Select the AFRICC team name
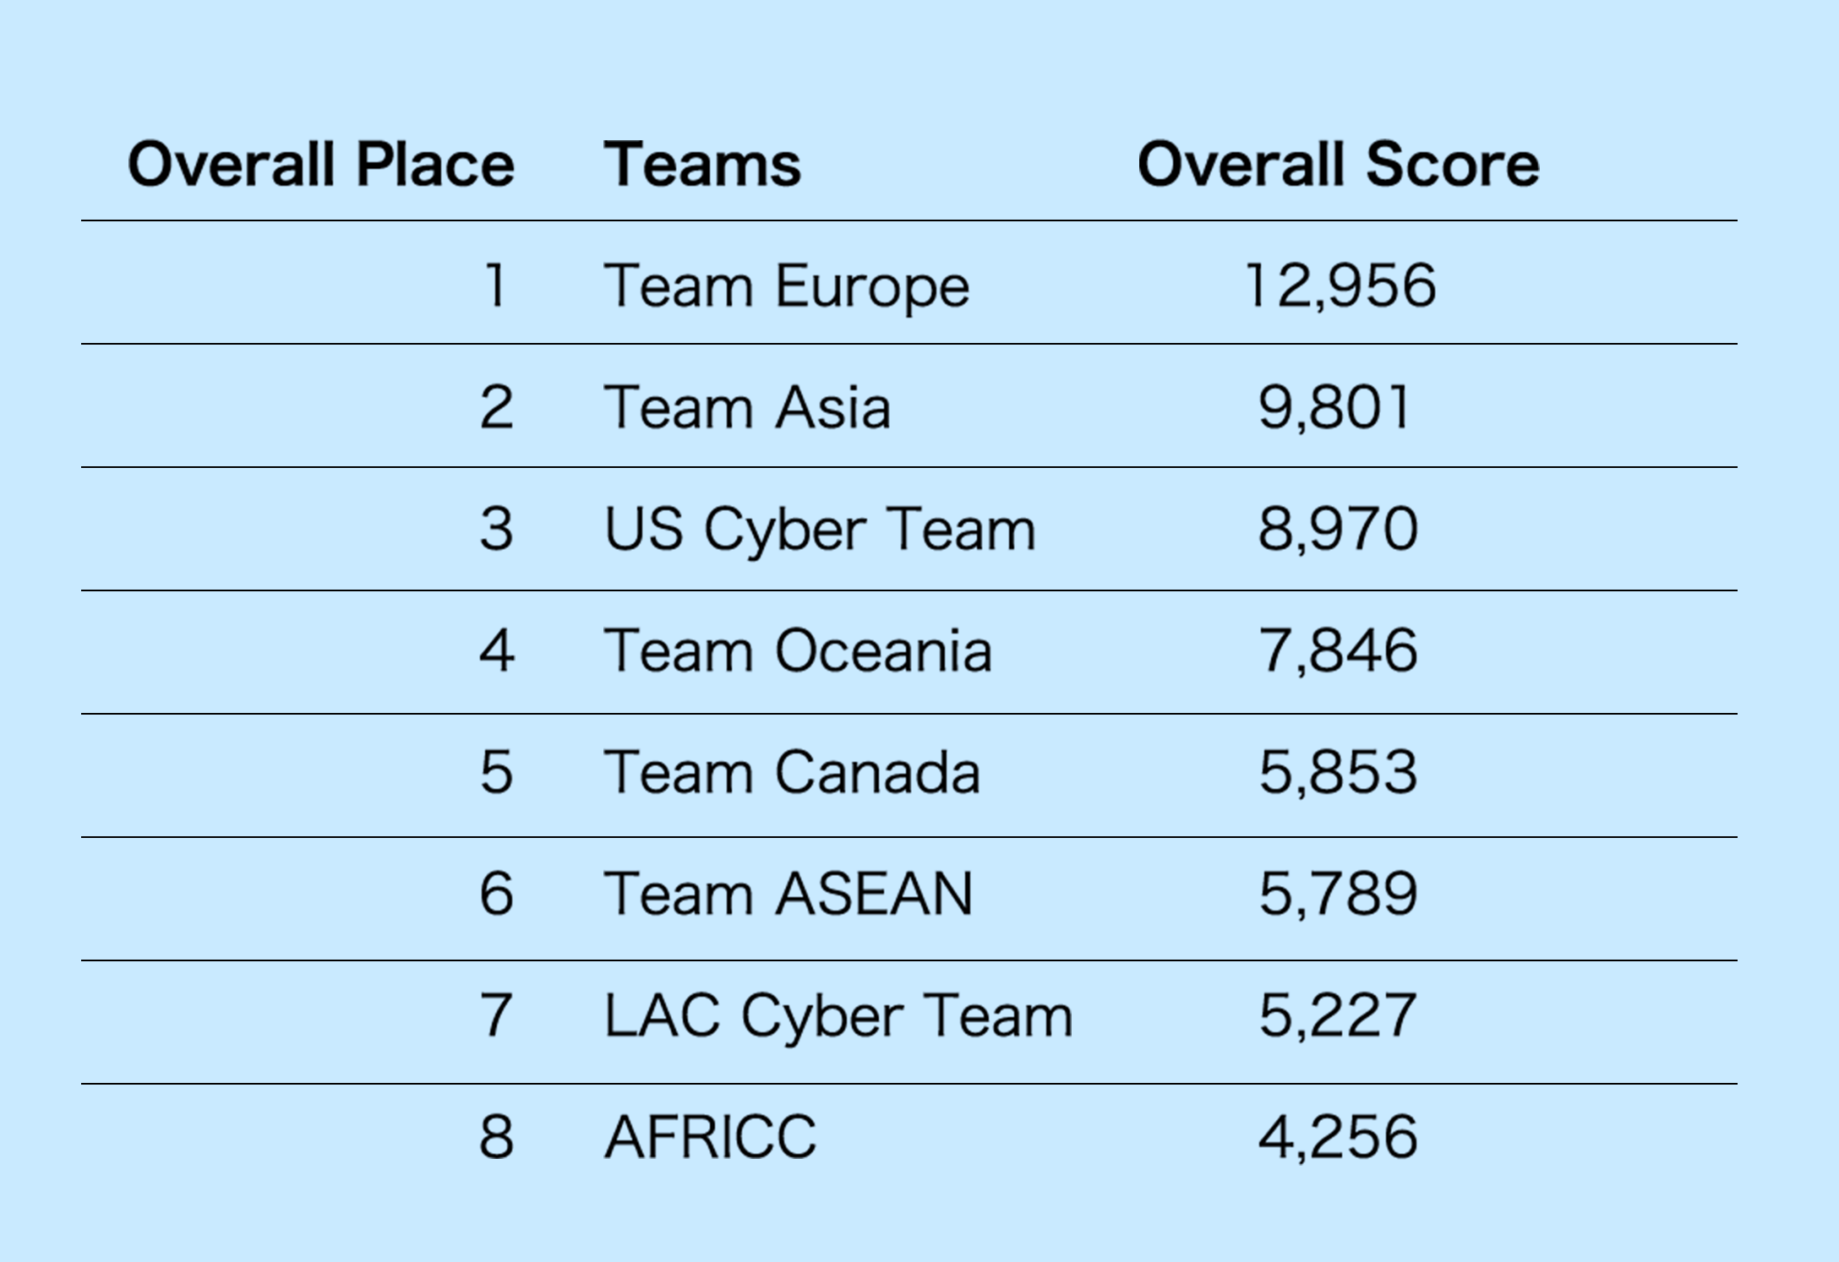This screenshot has width=1839, height=1262. click(710, 1138)
